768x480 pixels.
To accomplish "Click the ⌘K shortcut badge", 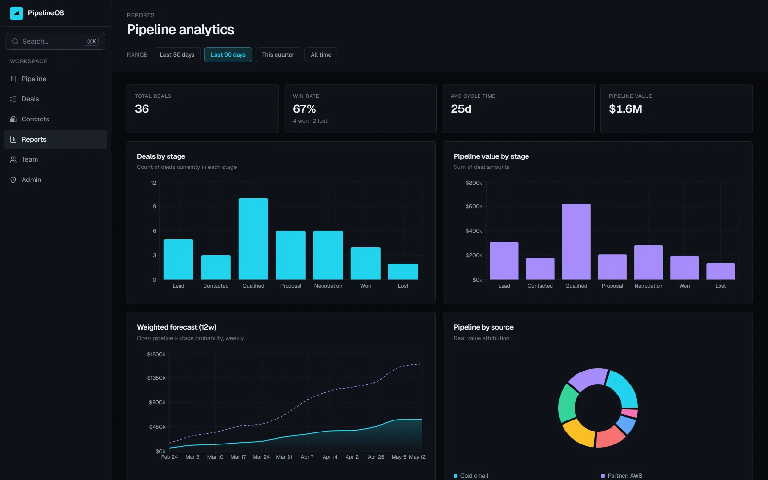I will (91, 41).
